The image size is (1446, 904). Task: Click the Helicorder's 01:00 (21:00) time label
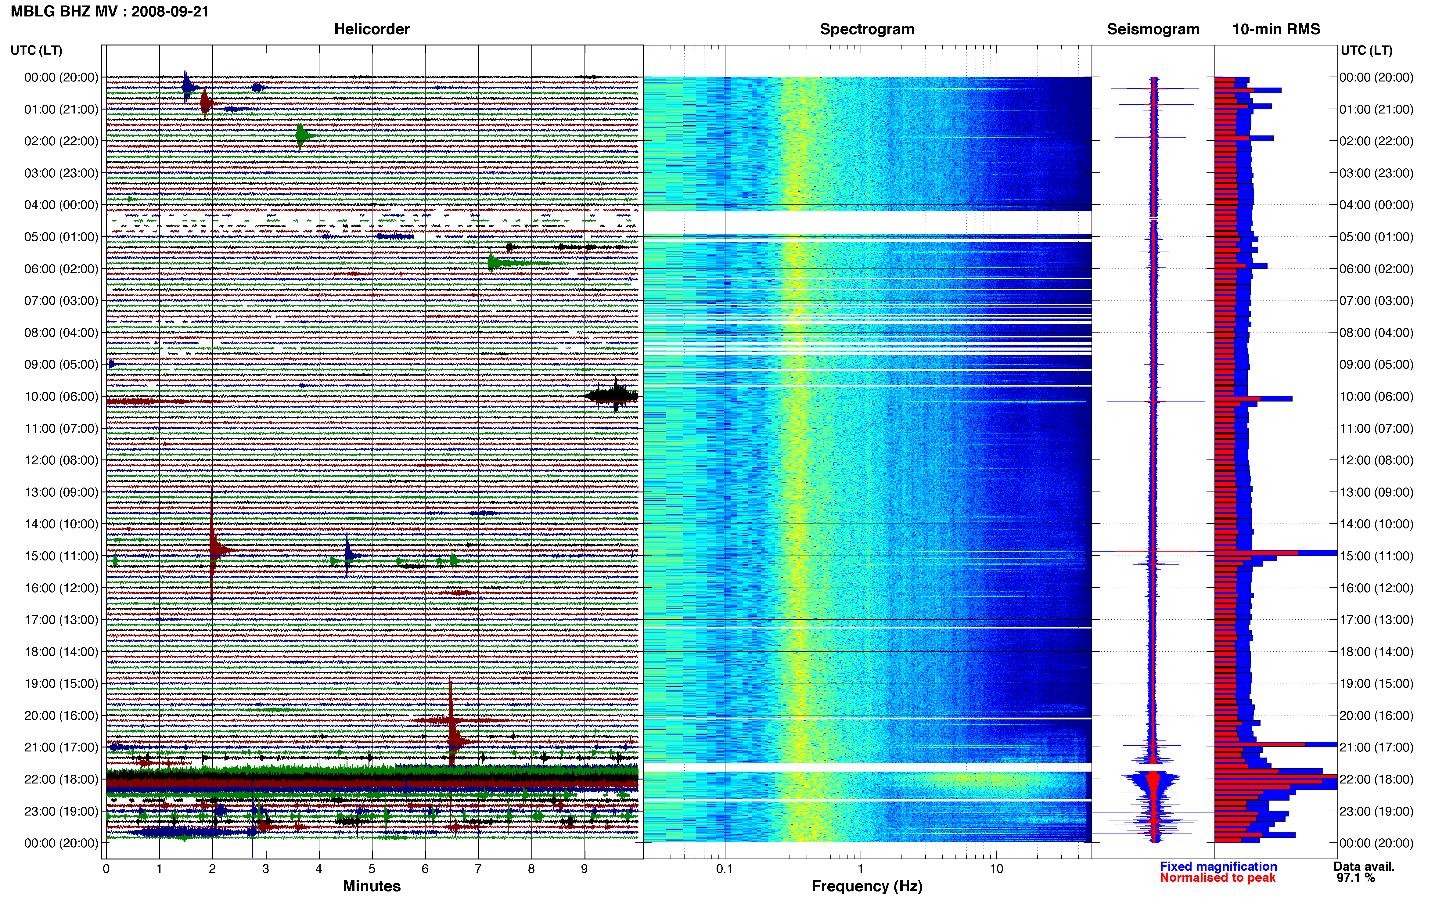(61, 110)
